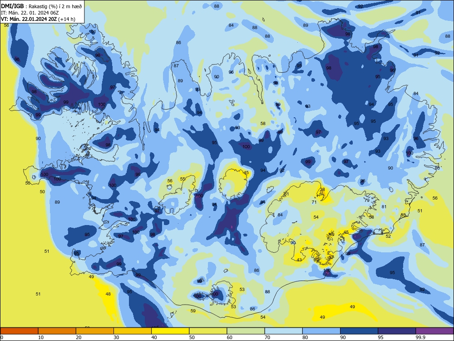
Task: Click the orange 10–20 legend swatch
Action: [57, 331]
